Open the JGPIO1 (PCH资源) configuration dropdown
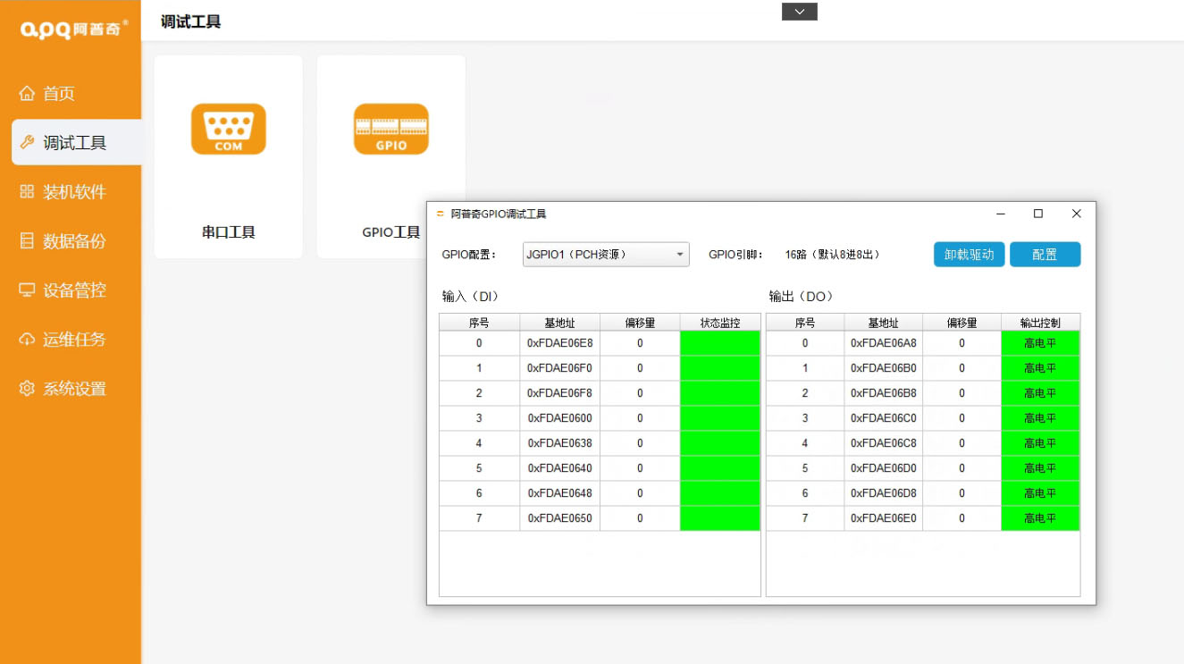 605,255
